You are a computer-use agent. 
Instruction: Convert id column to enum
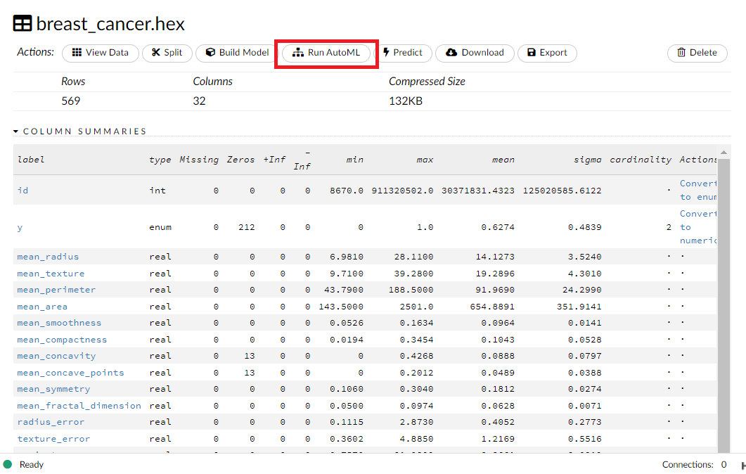click(697, 190)
